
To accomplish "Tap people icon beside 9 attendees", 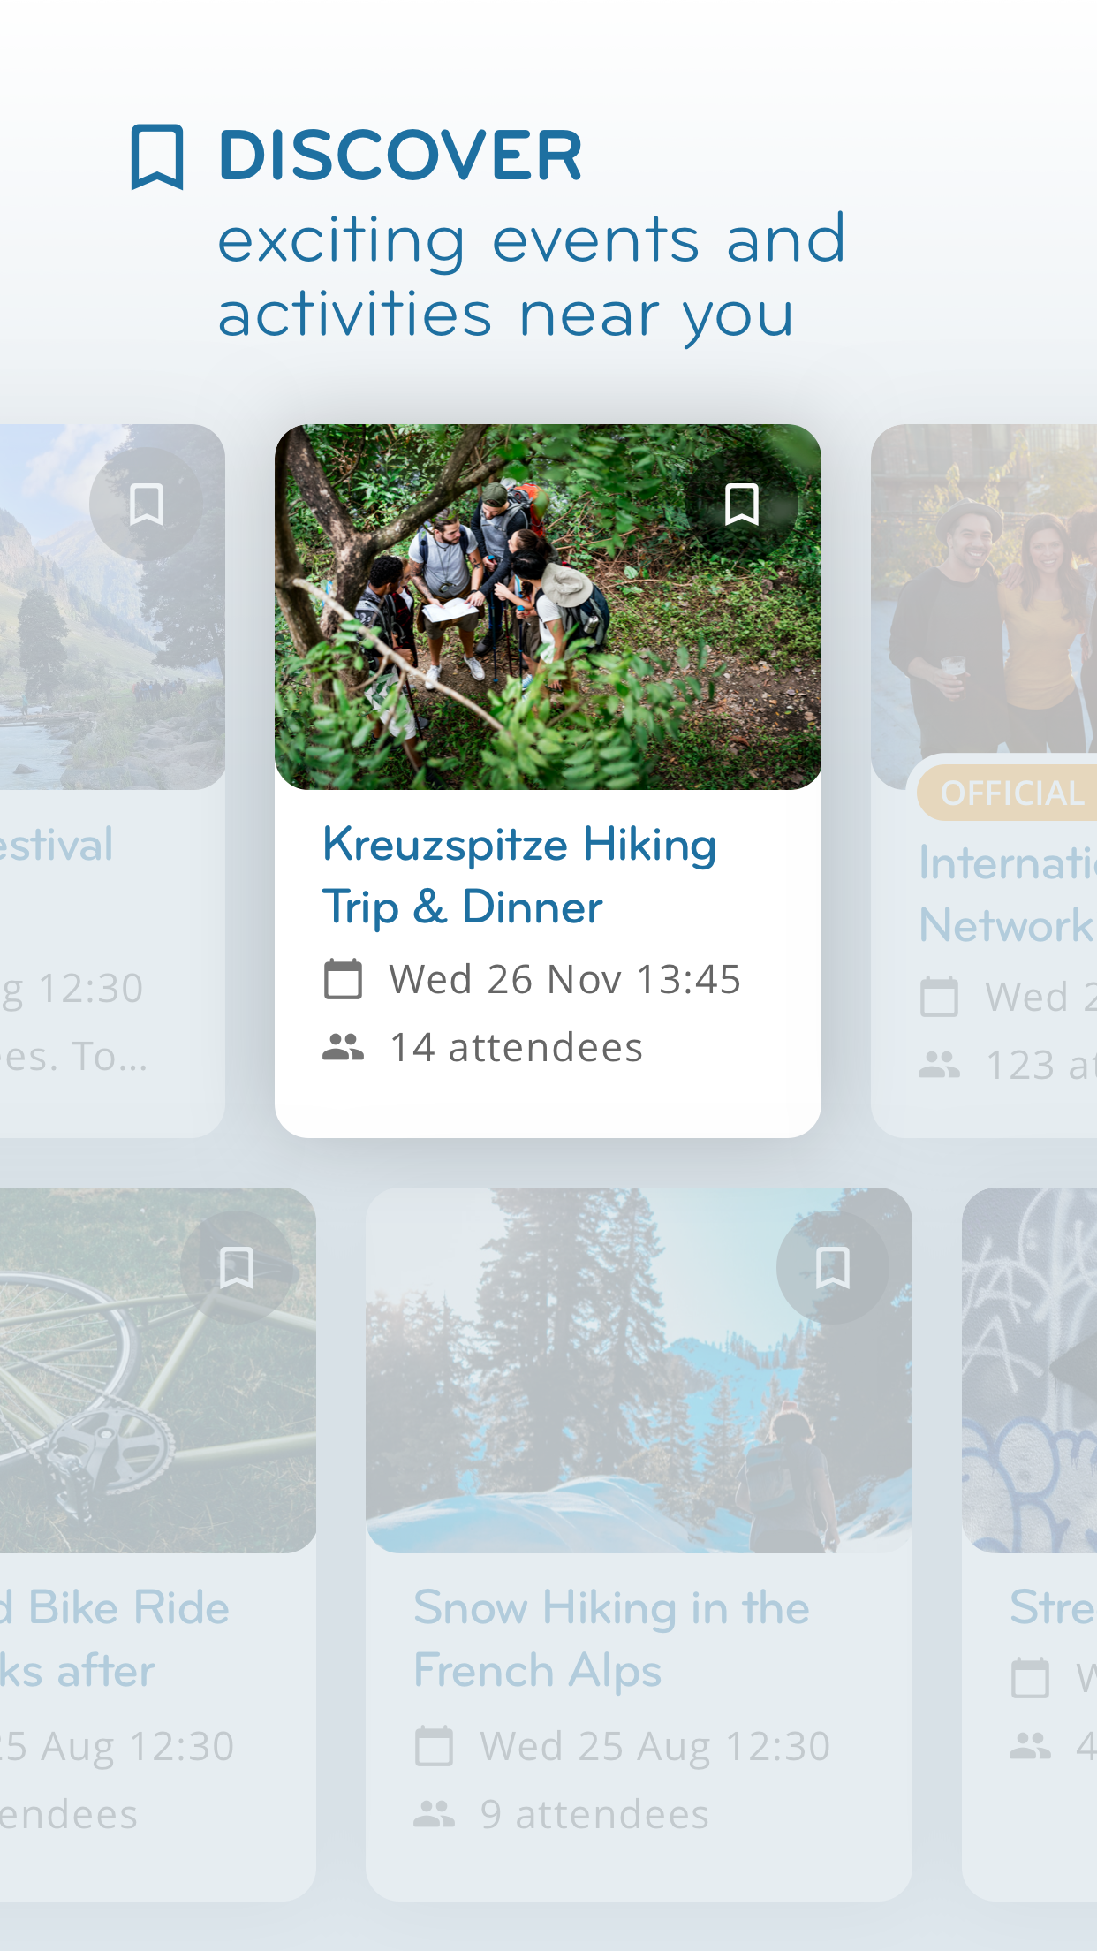I will click(x=434, y=1814).
